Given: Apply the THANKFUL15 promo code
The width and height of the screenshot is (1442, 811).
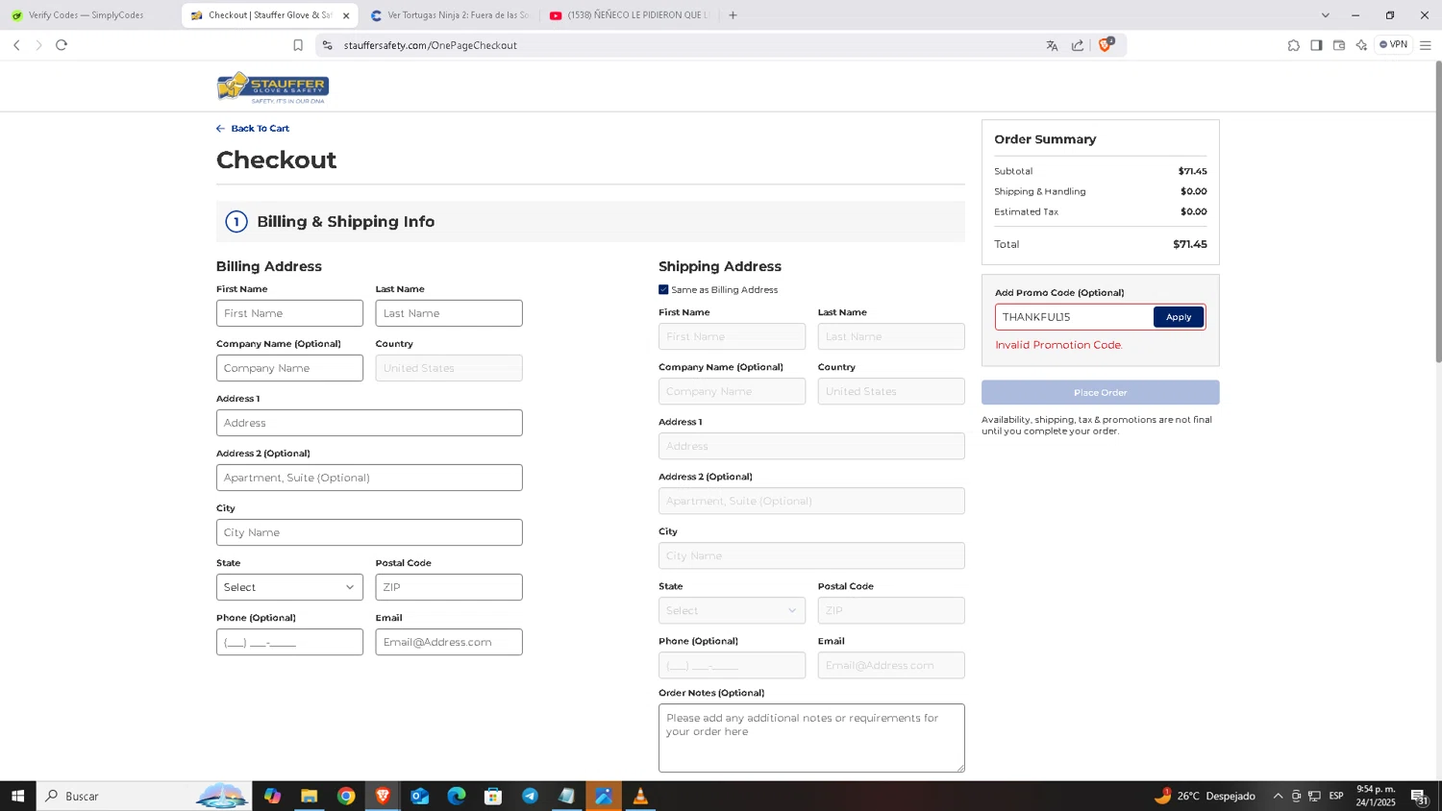Looking at the screenshot, I should click(1179, 317).
